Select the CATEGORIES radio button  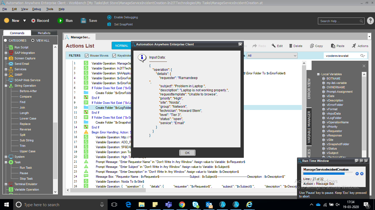5,40
